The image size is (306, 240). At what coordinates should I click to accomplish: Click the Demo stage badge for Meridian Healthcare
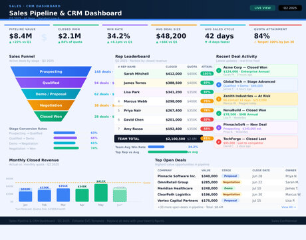coord(228,188)
